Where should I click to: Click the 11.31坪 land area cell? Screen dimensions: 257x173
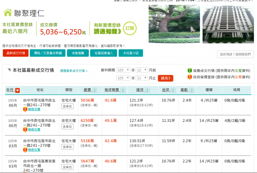coord(168,121)
